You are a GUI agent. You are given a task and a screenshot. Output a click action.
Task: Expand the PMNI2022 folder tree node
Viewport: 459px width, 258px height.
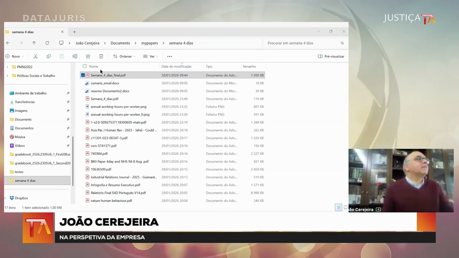click(x=7, y=67)
